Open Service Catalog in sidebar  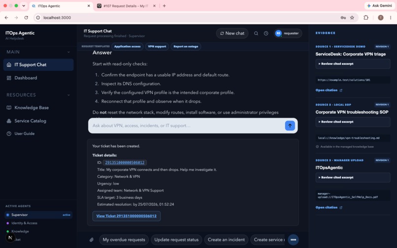[x=38, y=121]
